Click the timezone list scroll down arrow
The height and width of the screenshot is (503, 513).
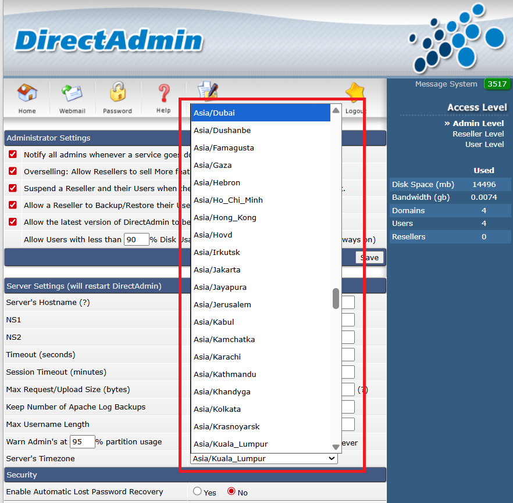pyautogui.click(x=336, y=447)
